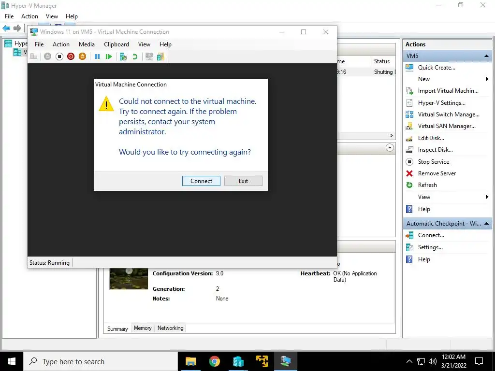Click the horizontal scrollbar right arrow
The width and height of the screenshot is (495, 371).
coord(392,136)
